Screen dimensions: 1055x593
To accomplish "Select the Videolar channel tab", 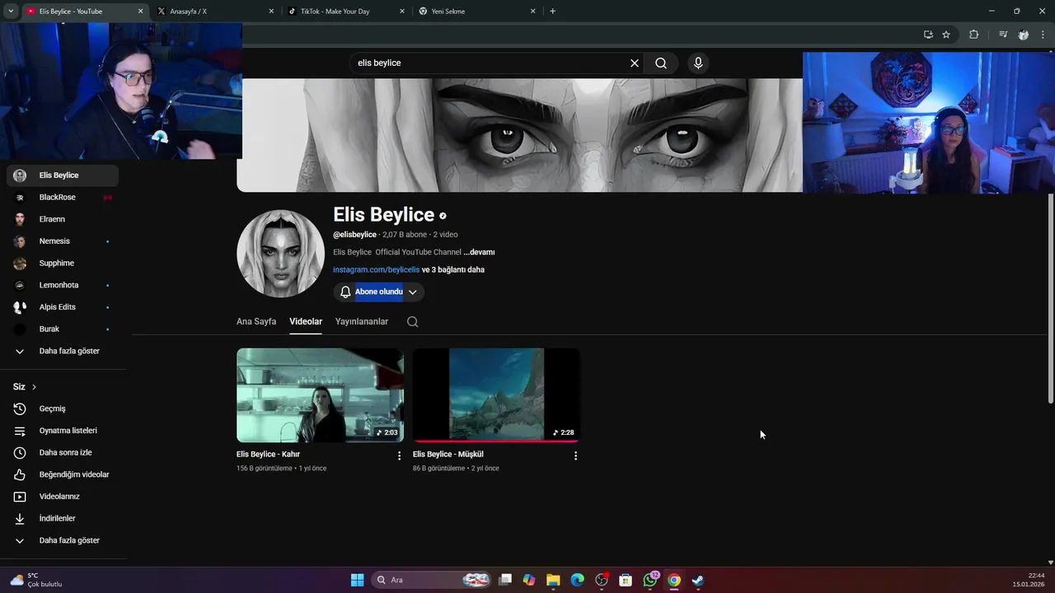I will click(306, 321).
